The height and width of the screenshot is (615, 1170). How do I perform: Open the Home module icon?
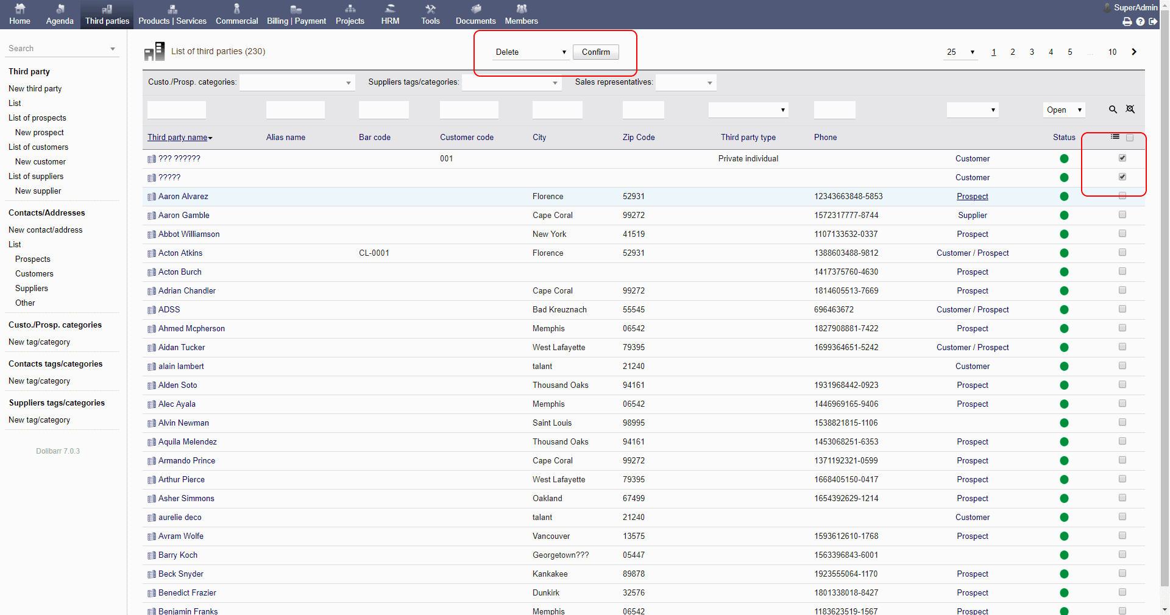[x=19, y=9]
